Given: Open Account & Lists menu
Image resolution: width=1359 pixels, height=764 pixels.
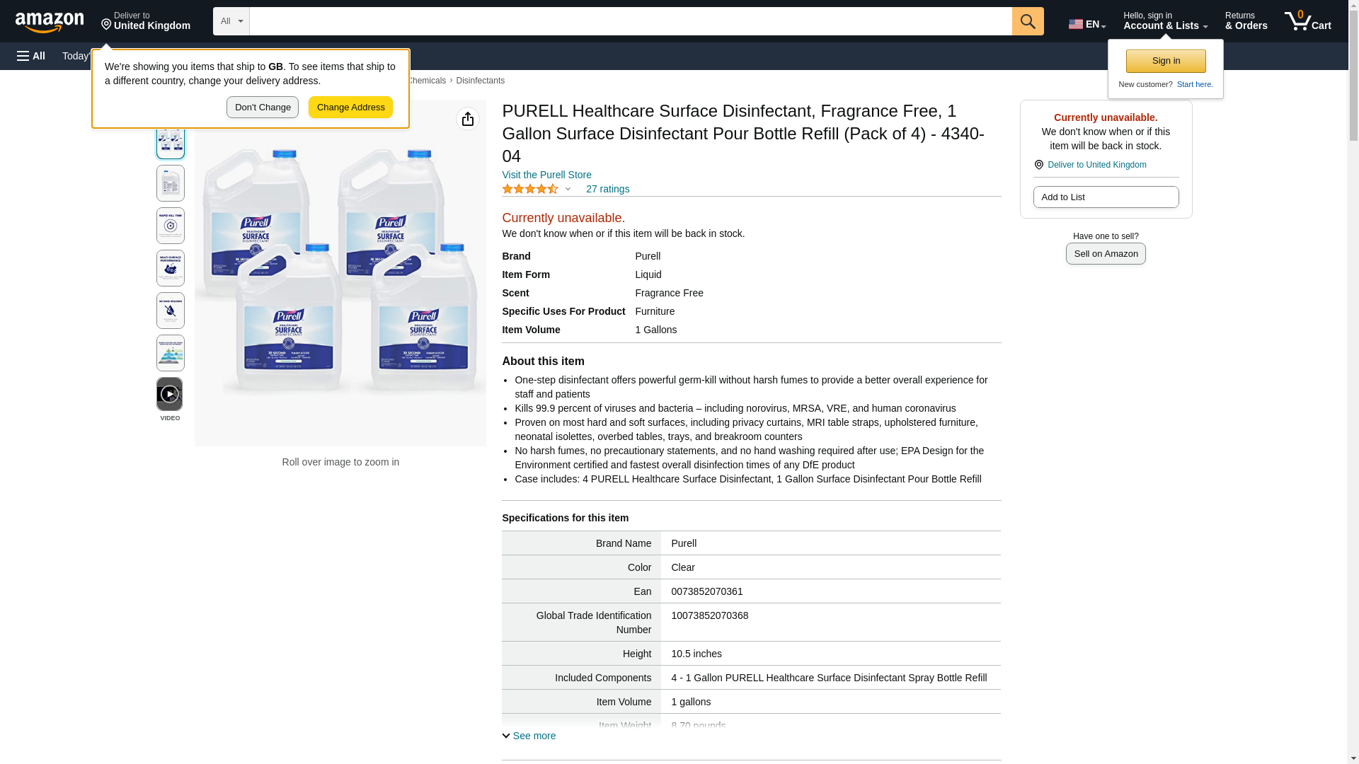Looking at the screenshot, I should [x=1165, y=21].
